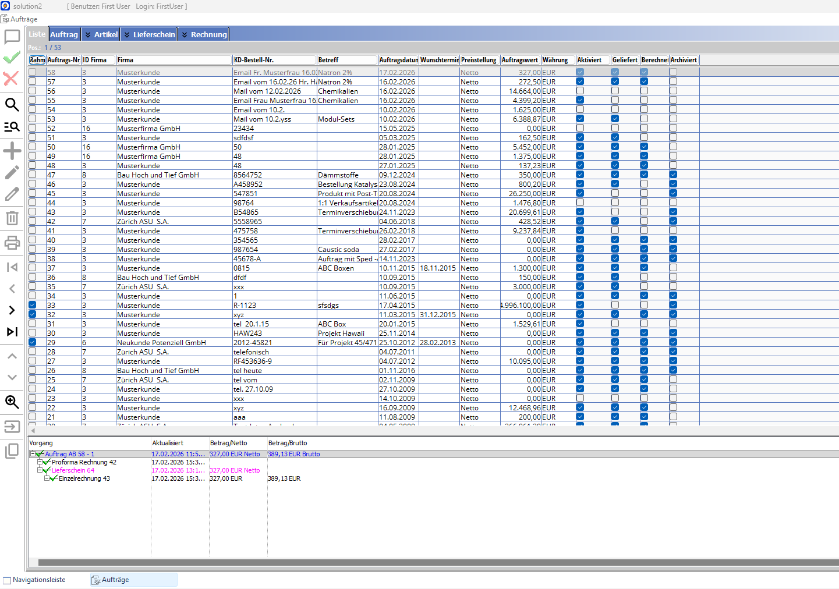Sort by the Auftragswert column header
839x589 pixels.
coord(520,60)
